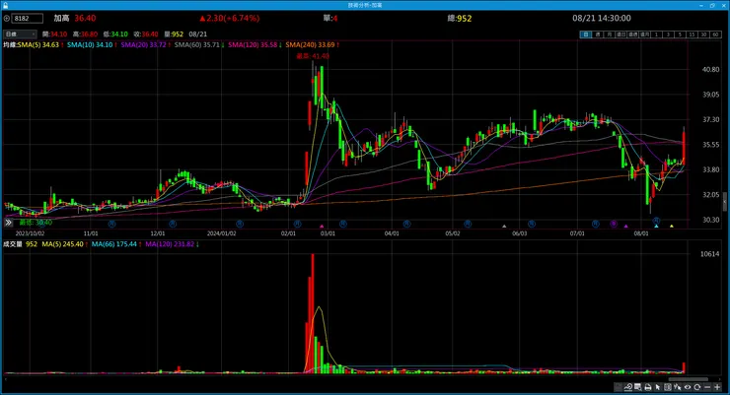Image resolution: width=730 pixels, height=395 pixels.
Task: Click the chart drawing icon with underline
Action: (628, 387)
